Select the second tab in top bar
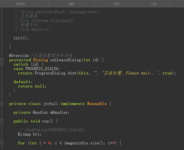The width and height of the screenshot is (184, 150). pos(72,4)
